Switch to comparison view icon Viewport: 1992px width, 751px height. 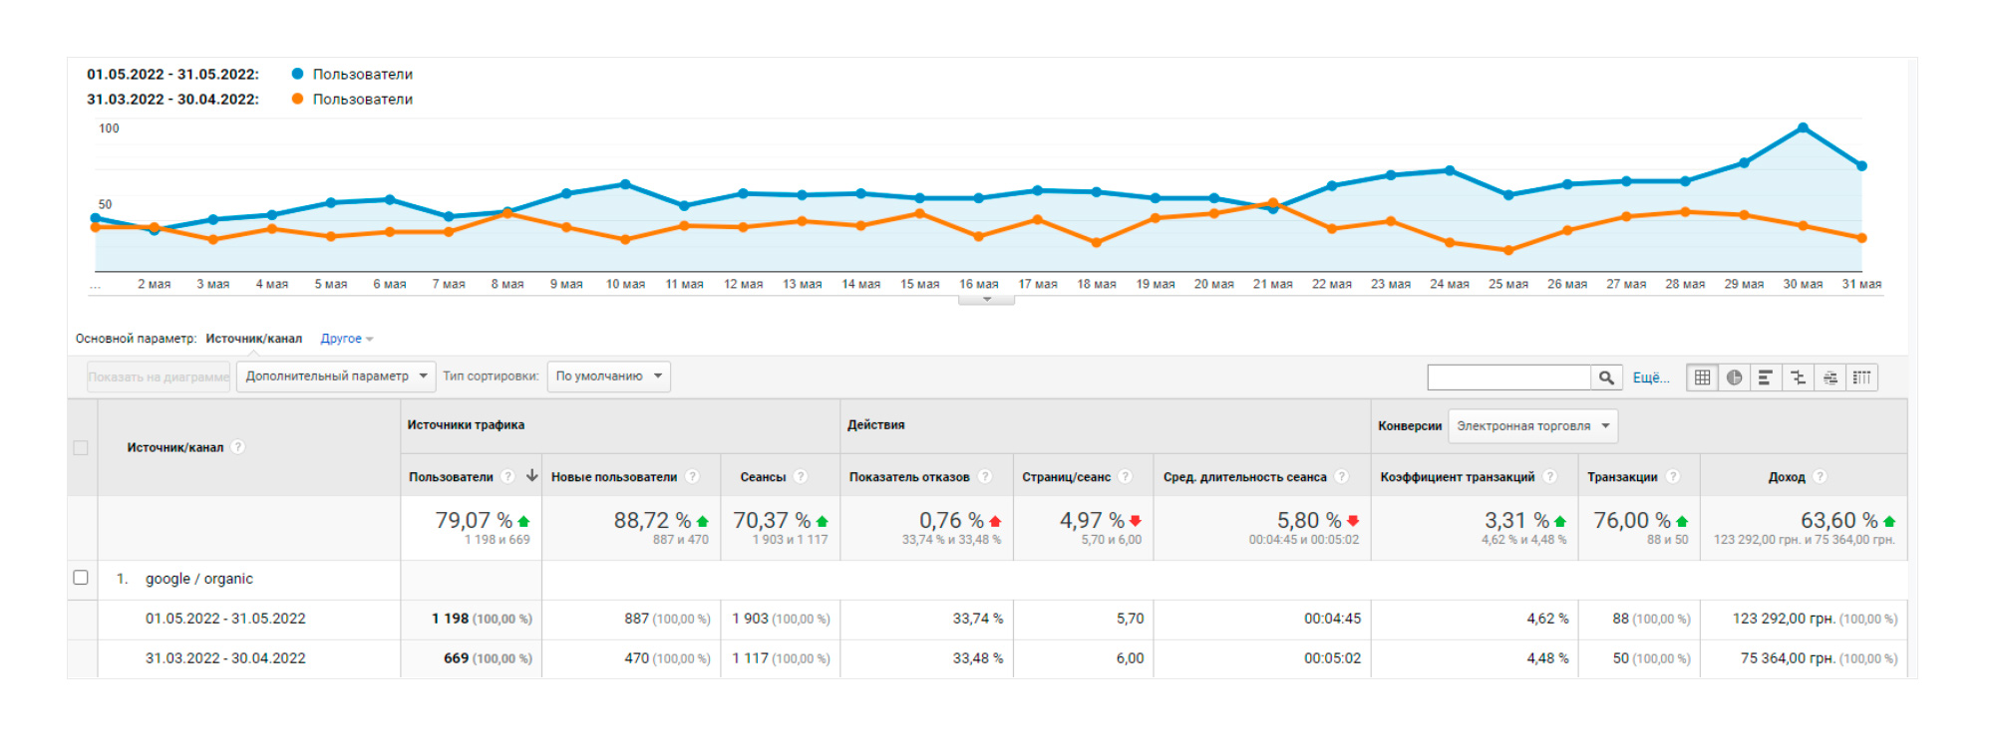click(1798, 377)
